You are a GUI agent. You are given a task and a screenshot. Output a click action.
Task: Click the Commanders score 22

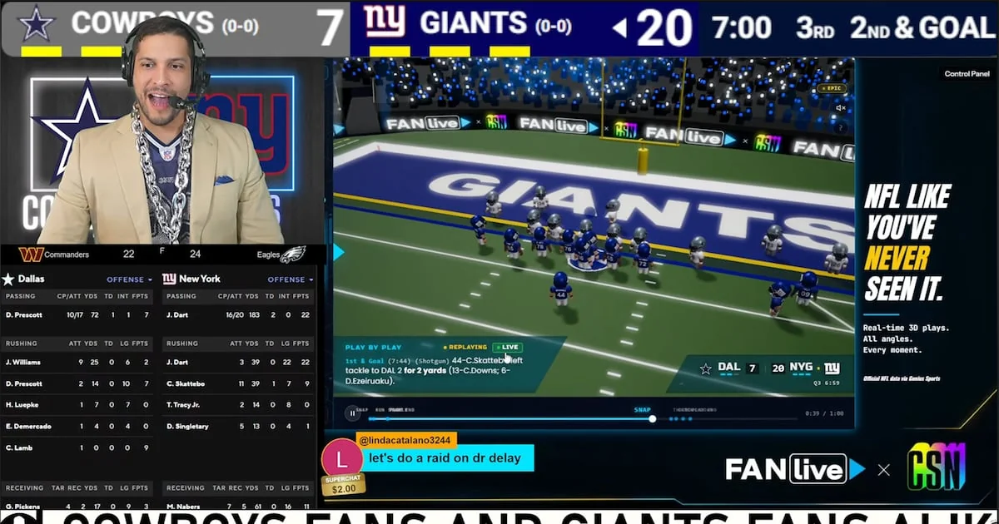(128, 254)
